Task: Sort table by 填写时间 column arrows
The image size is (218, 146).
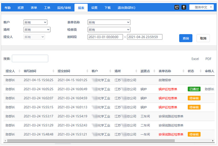Action: click(x=53, y=71)
